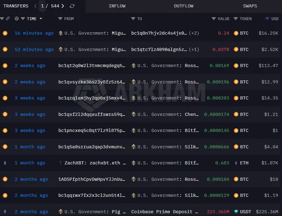
Task: Expand the (+2) recipients indicator
Action: [x=194, y=33]
